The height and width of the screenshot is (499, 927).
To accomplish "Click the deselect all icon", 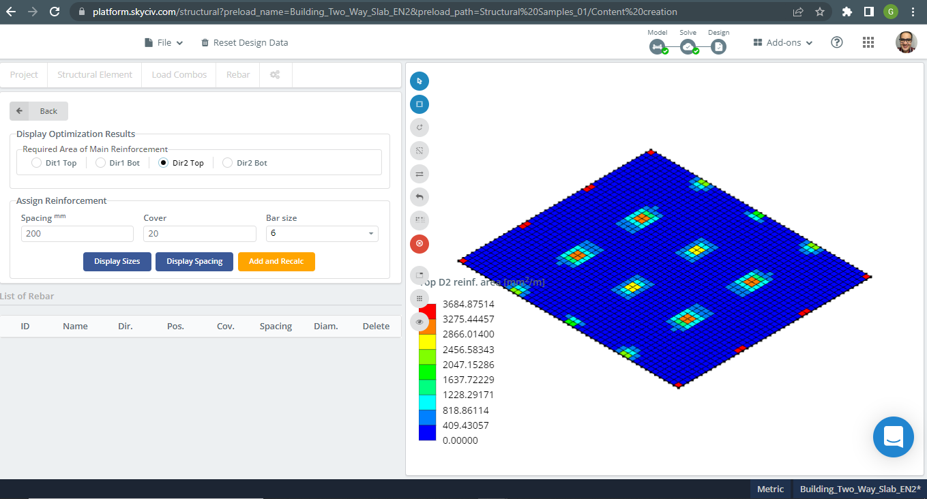I will [x=419, y=150].
